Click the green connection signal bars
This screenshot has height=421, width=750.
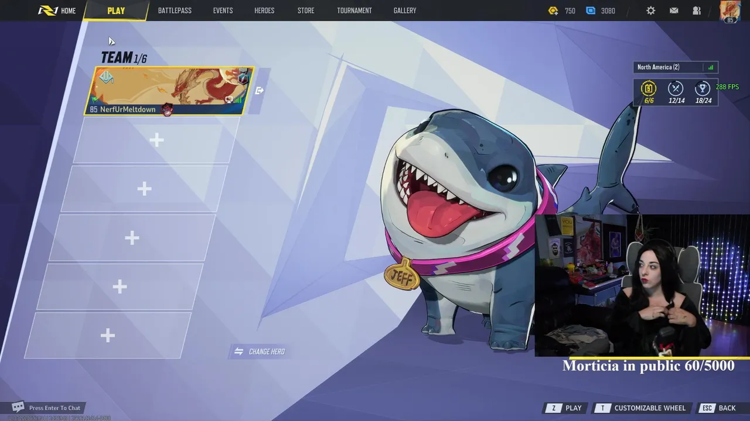(x=710, y=67)
